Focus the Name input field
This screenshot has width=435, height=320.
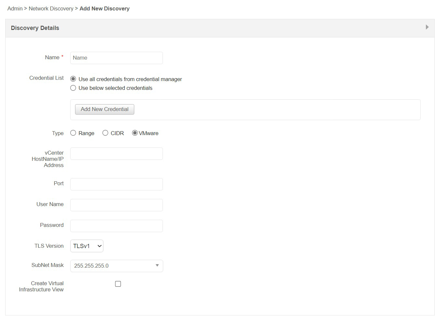point(116,58)
